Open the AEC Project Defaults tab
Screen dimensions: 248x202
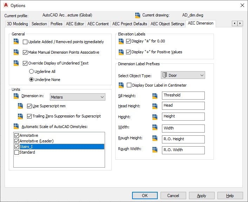(x=130, y=24)
